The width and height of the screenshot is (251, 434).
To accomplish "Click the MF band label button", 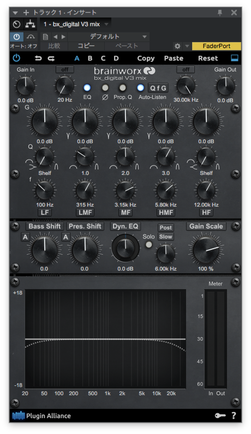I will coord(125,212).
